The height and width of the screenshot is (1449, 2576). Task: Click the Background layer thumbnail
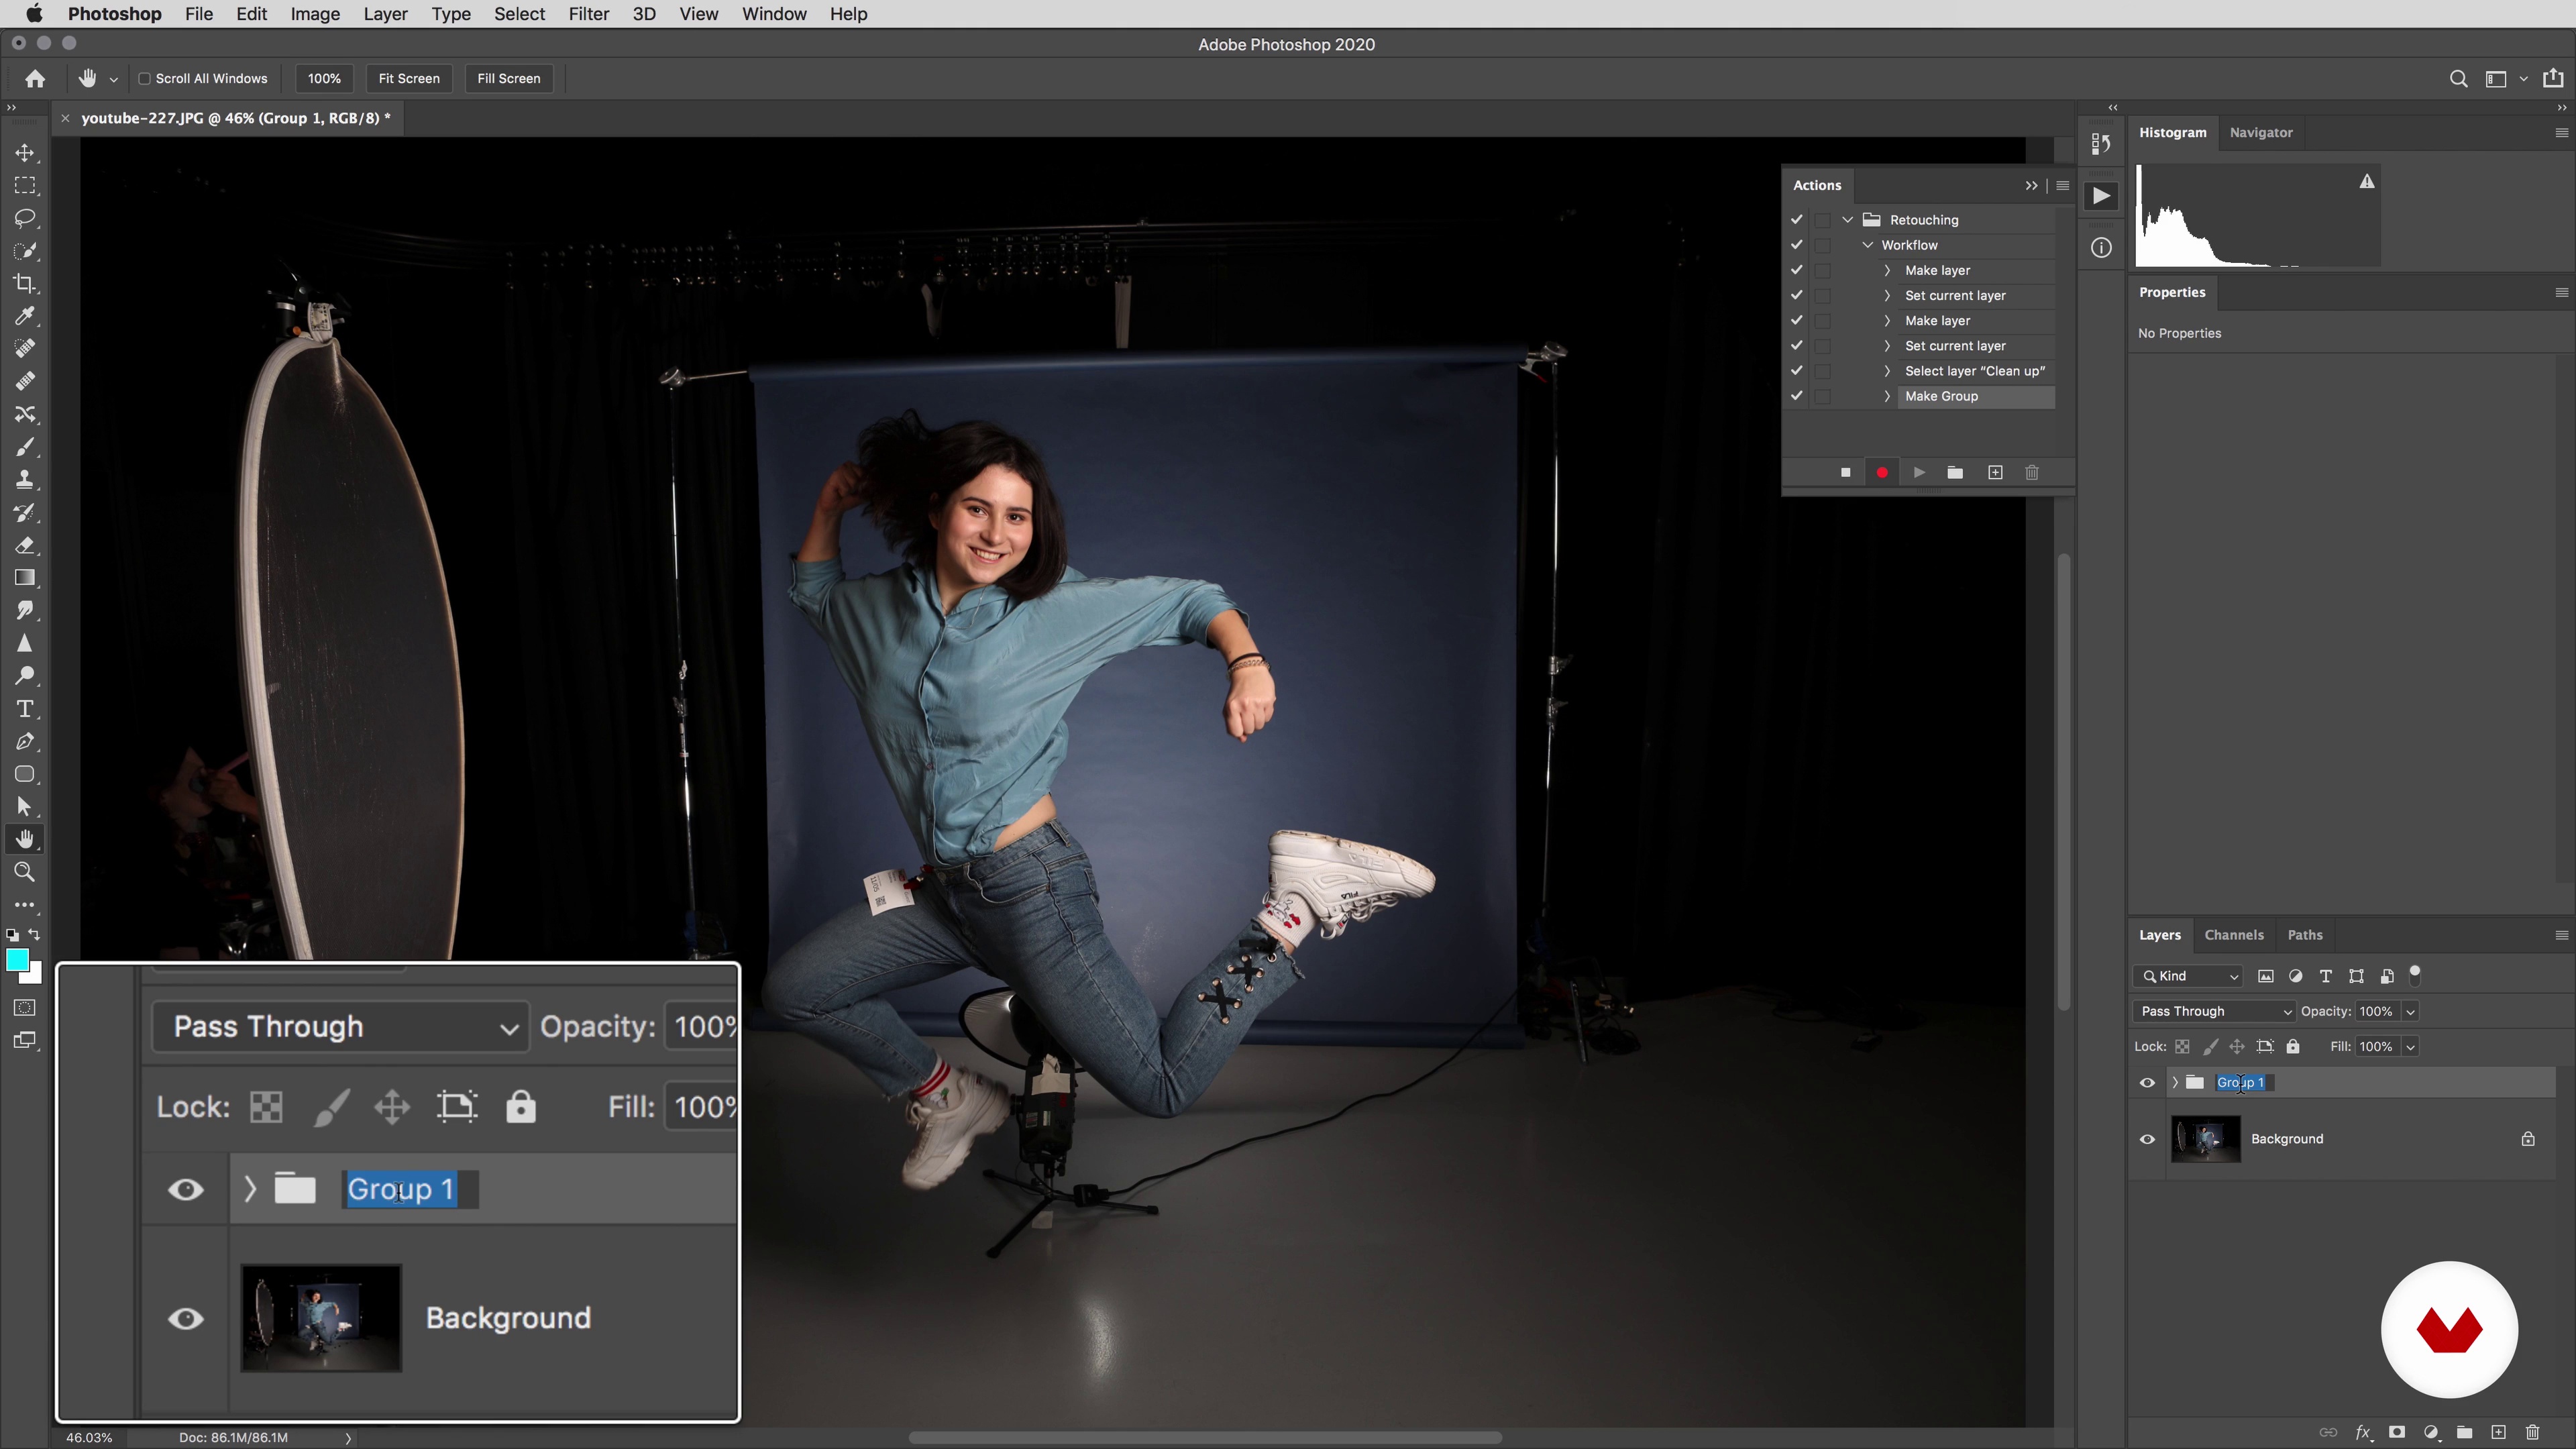(2205, 1139)
